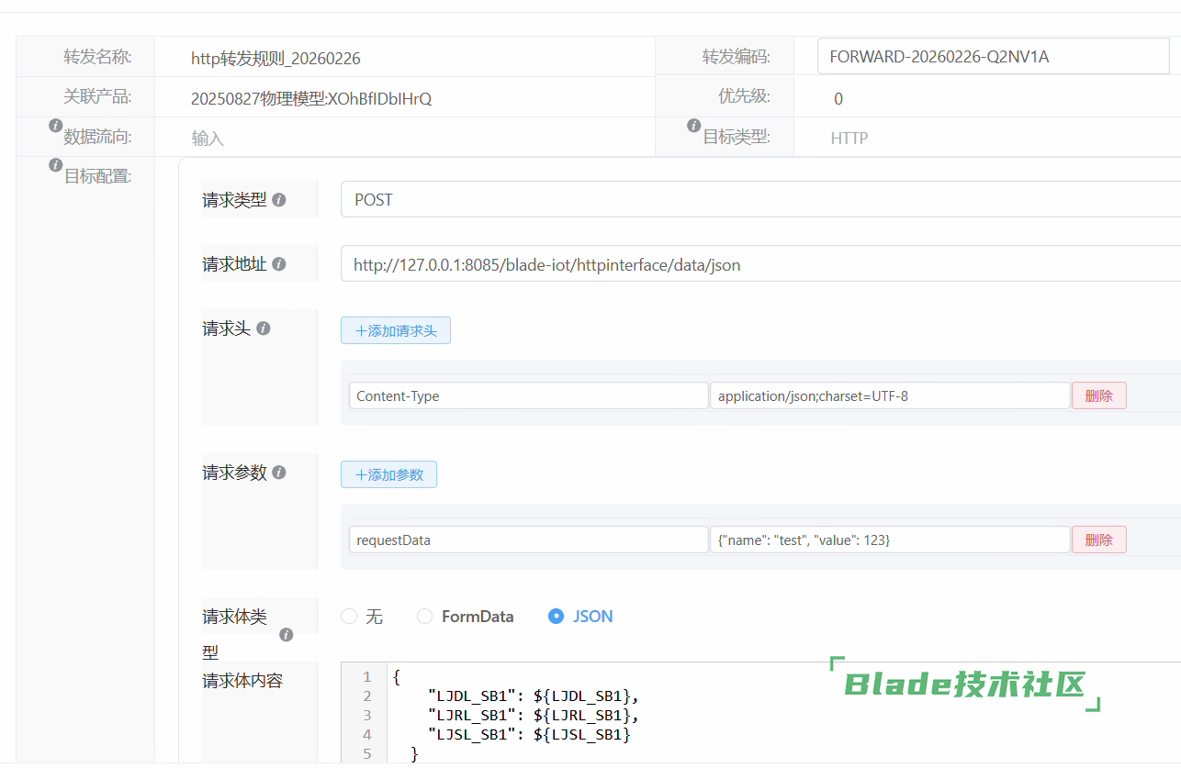The height and width of the screenshot is (768, 1181).
Task: Click the help icon next to 请求类型
Action: click(x=279, y=200)
